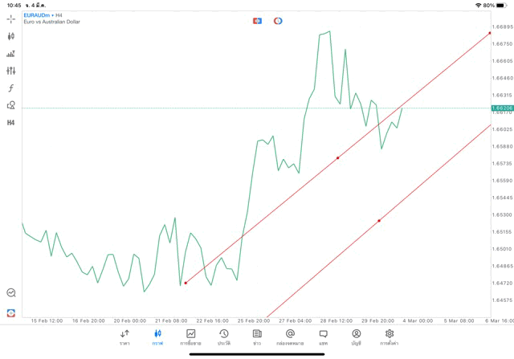Open the ประวัติ (History) tab

pos(223,337)
